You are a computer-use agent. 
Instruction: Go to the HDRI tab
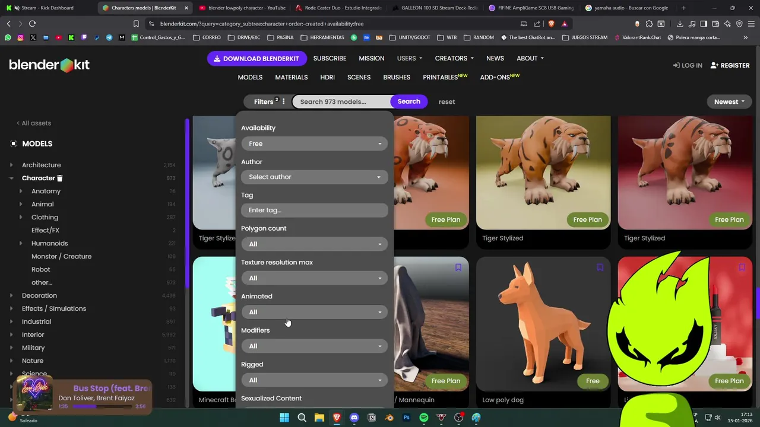coord(328,77)
